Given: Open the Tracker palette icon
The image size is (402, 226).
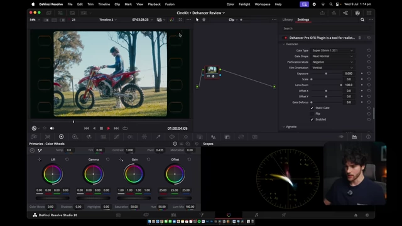Looking at the screenshot, I should 186,137.
